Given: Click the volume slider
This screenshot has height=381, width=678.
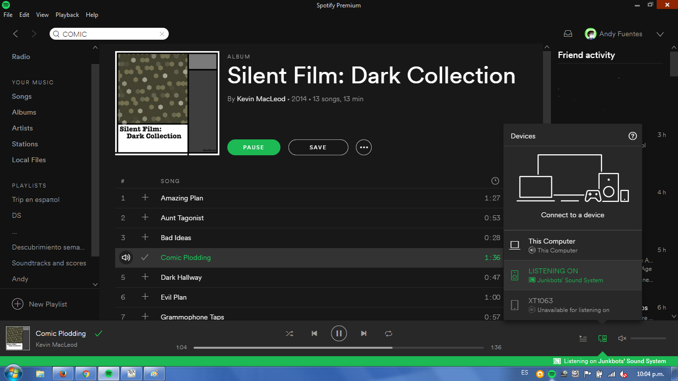Looking at the screenshot, I should point(648,338).
